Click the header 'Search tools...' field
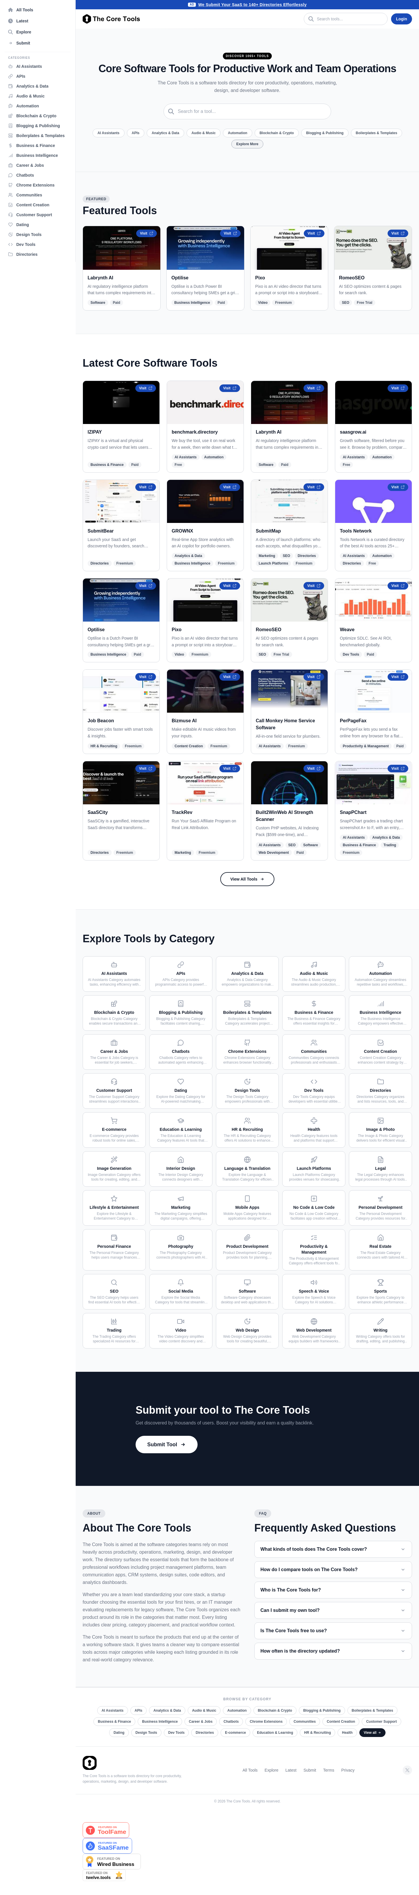This screenshot has width=419, height=1895. click(x=345, y=19)
